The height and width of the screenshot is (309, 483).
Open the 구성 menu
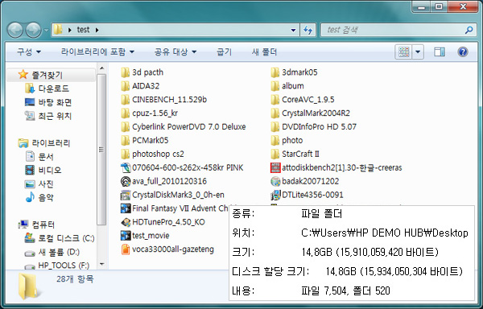coord(29,51)
